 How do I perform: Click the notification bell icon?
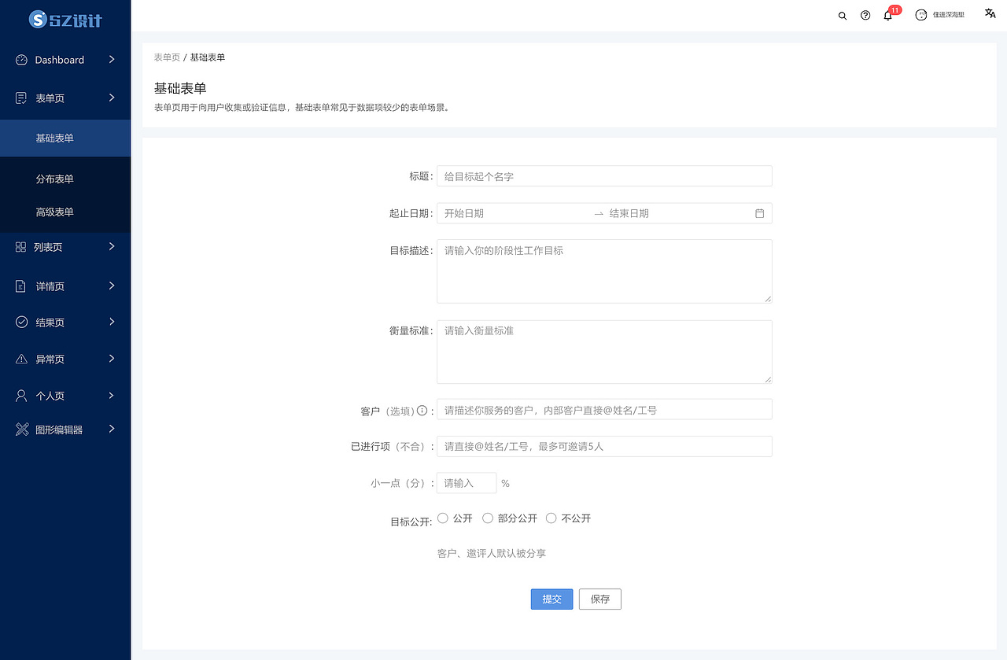(887, 16)
